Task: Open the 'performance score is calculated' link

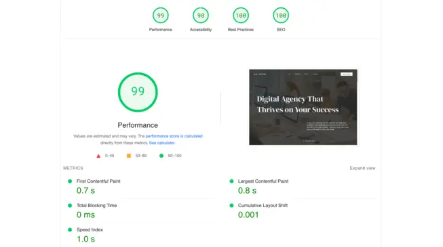Action: (174, 136)
